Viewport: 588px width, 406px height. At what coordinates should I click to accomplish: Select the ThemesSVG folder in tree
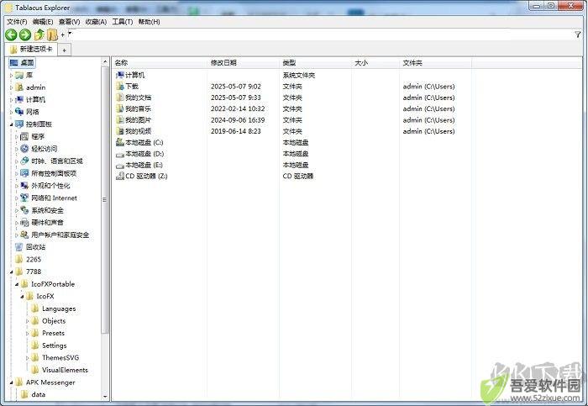tap(60, 357)
